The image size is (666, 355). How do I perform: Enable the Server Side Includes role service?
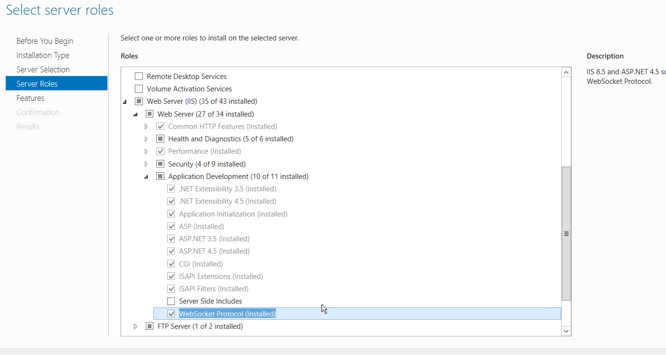click(x=171, y=301)
